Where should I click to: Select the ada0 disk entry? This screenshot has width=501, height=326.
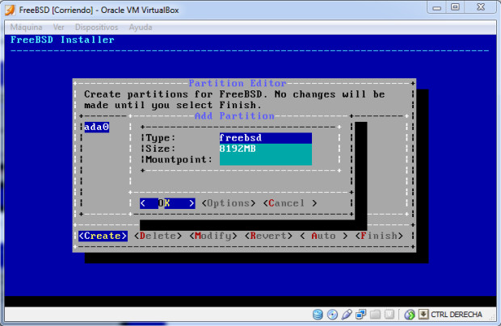(x=96, y=127)
